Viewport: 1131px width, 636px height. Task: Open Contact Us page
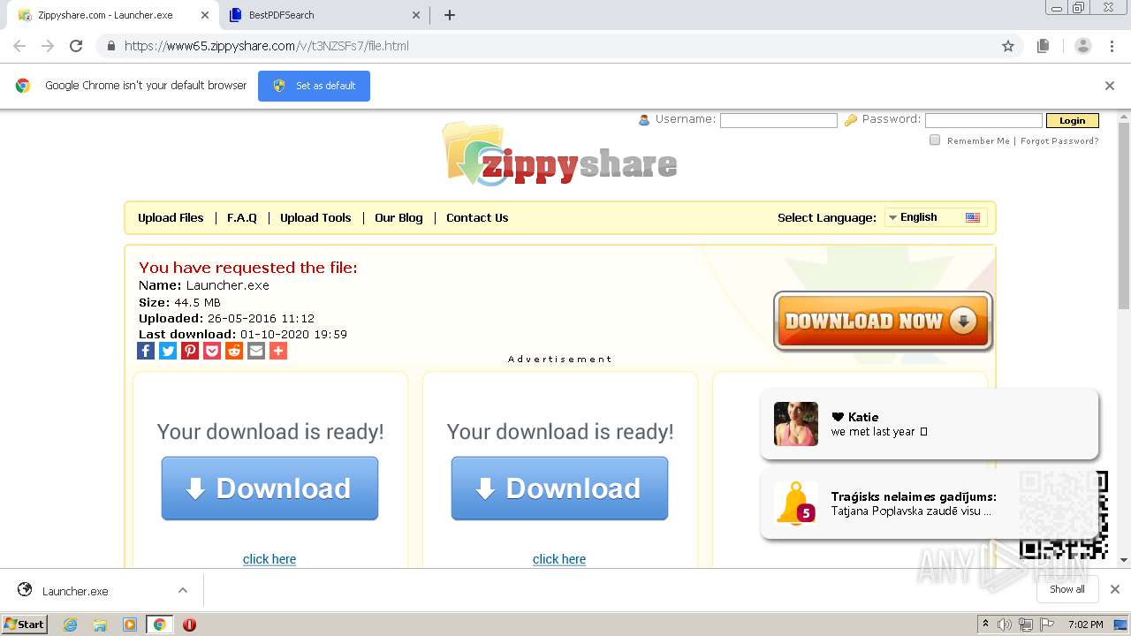(x=477, y=217)
